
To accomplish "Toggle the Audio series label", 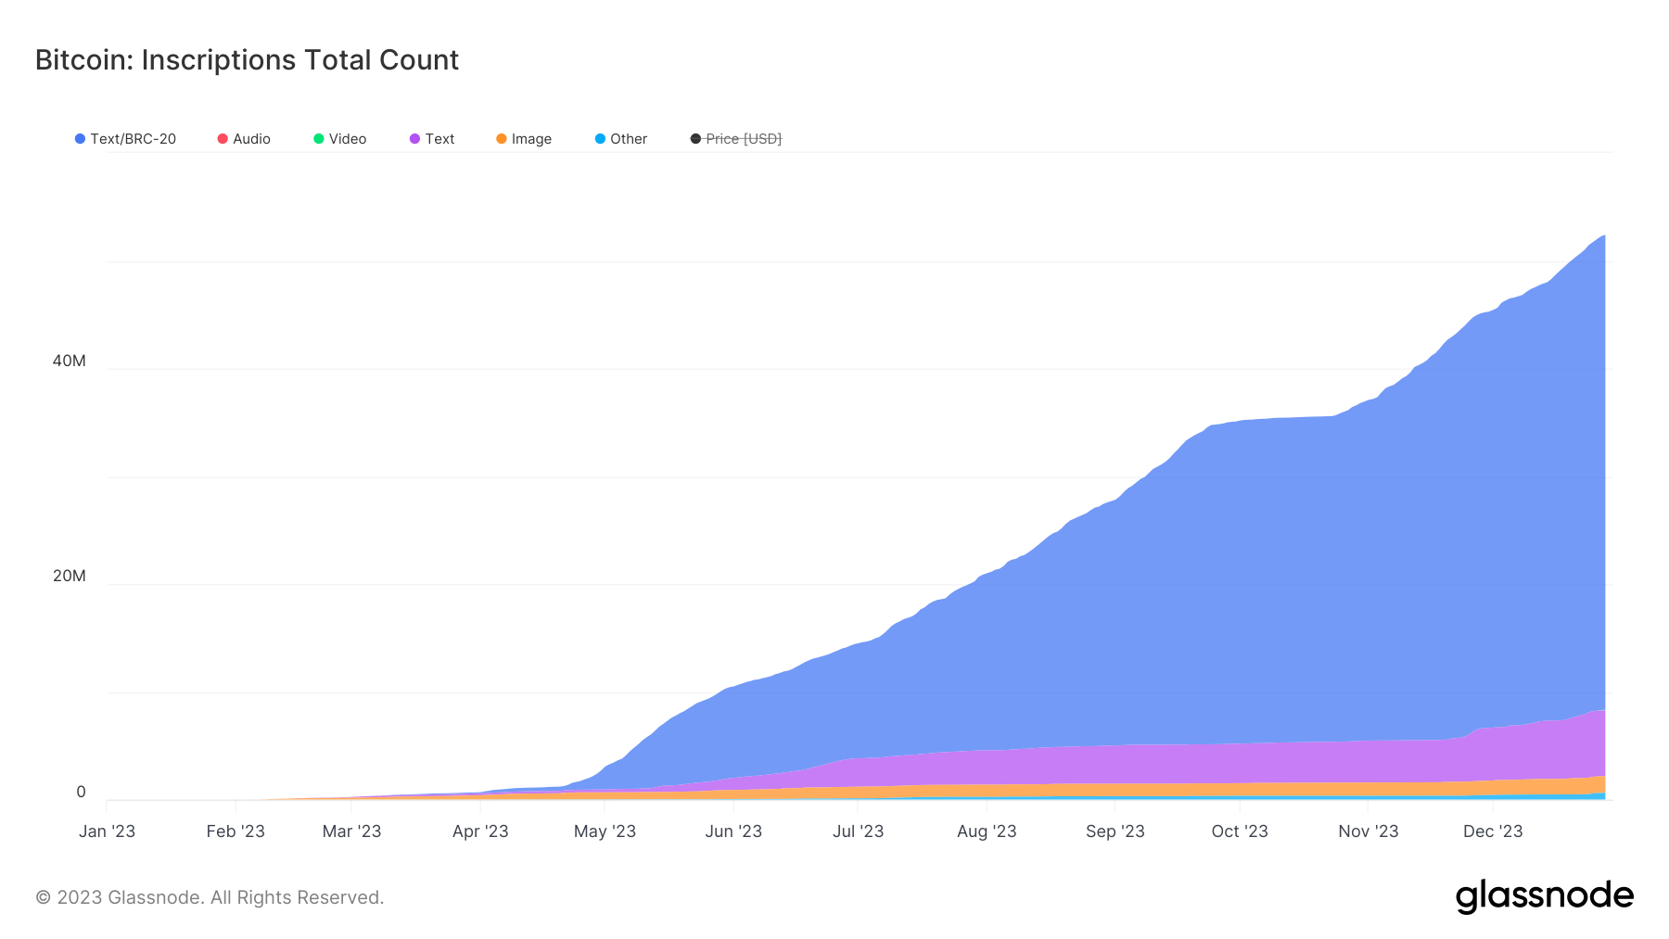I will coord(251,139).
